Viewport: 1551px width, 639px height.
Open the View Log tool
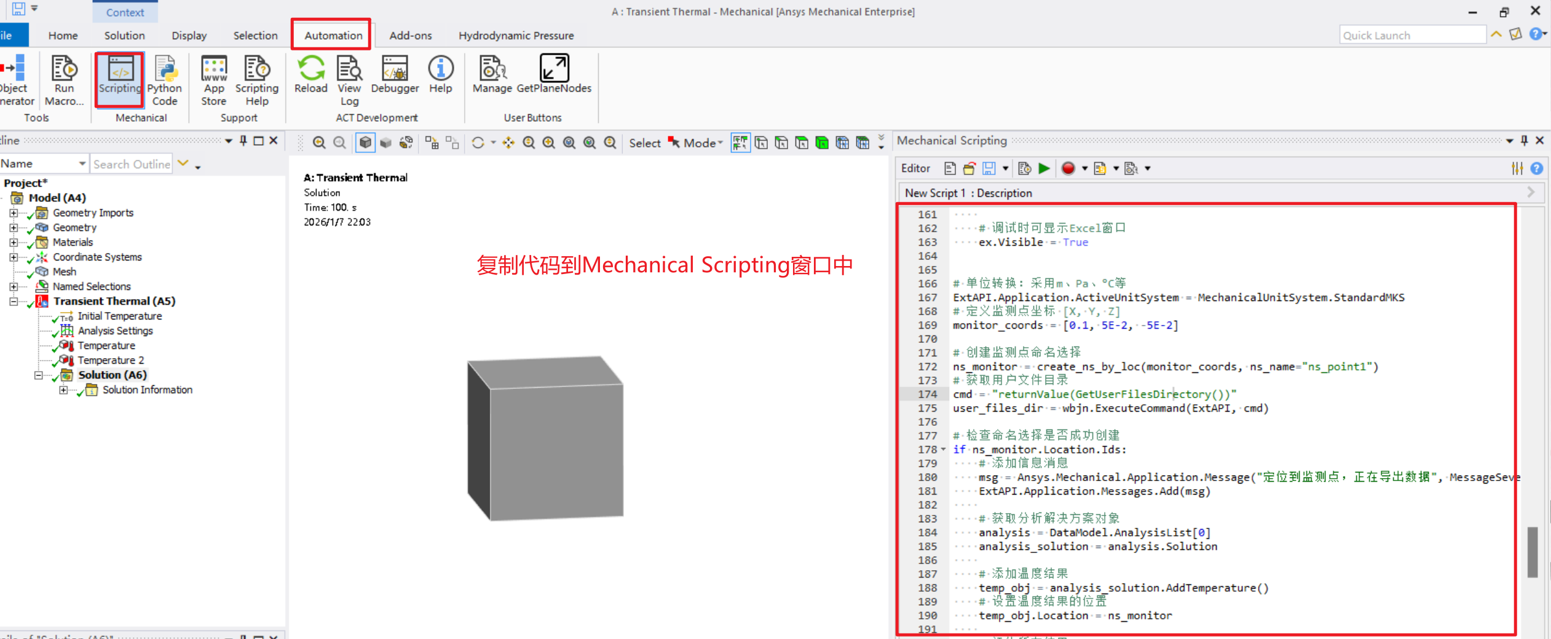pos(349,80)
